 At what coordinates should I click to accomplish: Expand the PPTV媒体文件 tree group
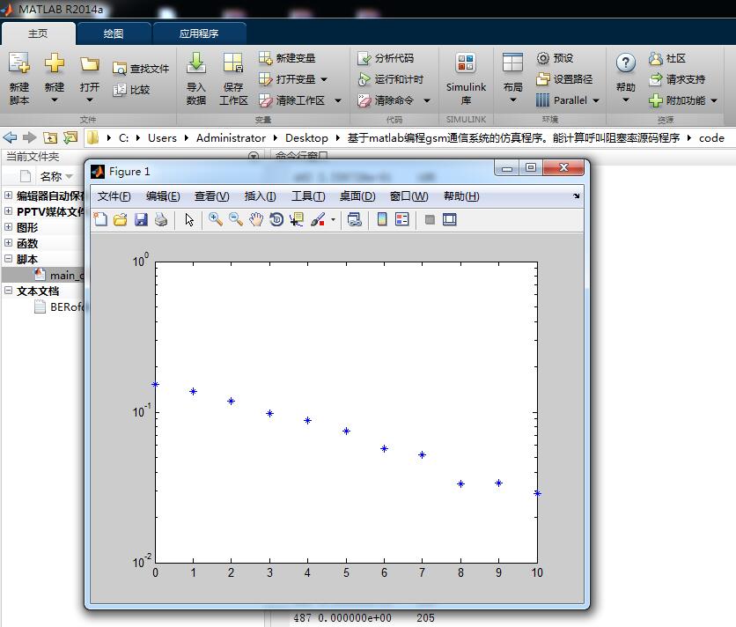coord(9,210)
